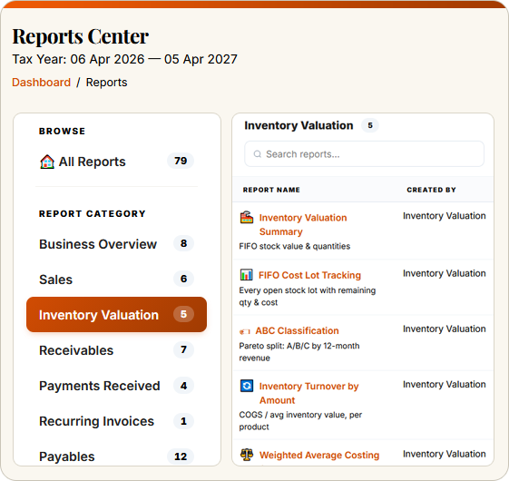Click the tag icon next to ABC Classification

(x=245, y=331)
